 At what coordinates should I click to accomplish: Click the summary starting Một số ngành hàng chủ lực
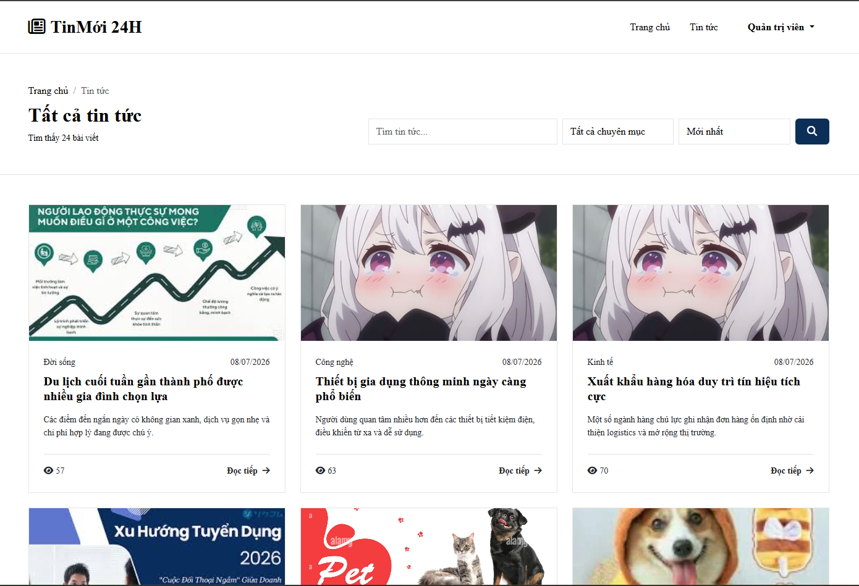point(696,426)
